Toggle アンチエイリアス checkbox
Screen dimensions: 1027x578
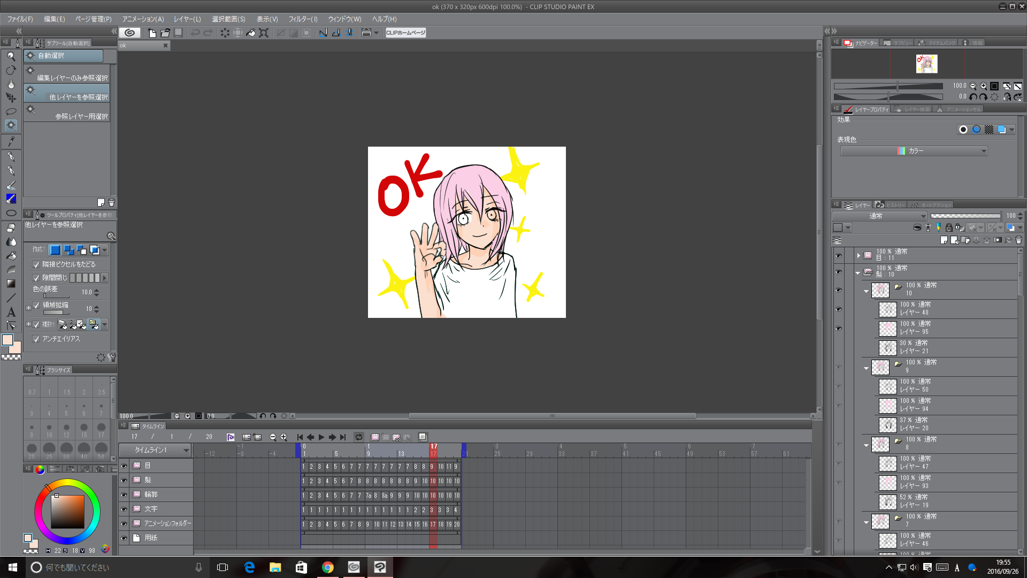tap(36, 339)
